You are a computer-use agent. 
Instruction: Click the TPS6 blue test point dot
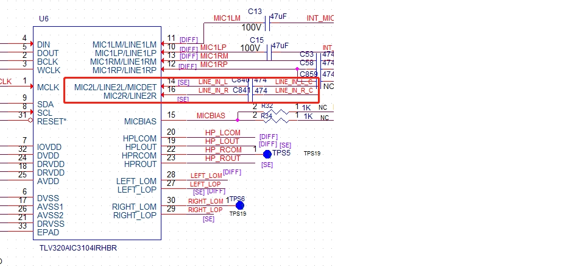point(240,205)
